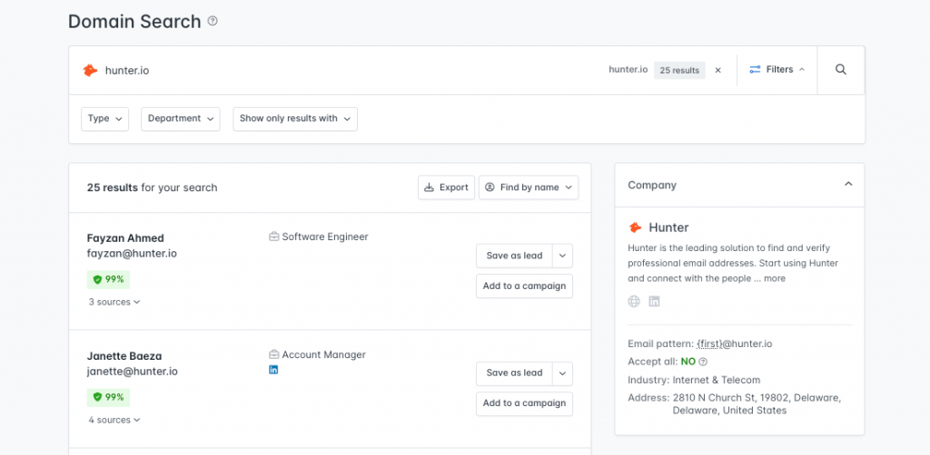Open the company website globe icon
The height and width of the screenshot is (455, 930).
(634, 302)
